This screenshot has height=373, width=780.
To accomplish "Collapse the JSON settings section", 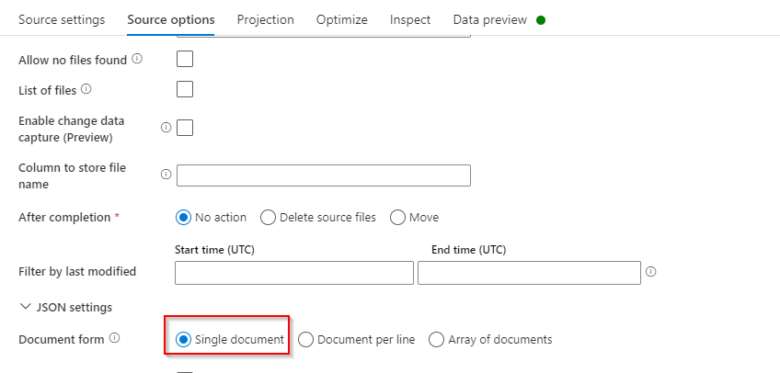I will coord(25,307).
